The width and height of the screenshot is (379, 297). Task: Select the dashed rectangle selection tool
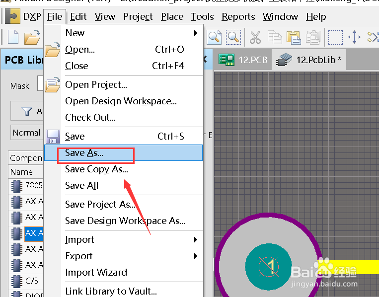(x=335, y=37)
